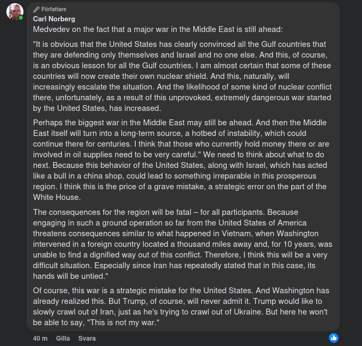Click paragraph starting 'It is obvious'
Image resolution: width=362 pixels, height=346 pixels.
coord(181,76)
